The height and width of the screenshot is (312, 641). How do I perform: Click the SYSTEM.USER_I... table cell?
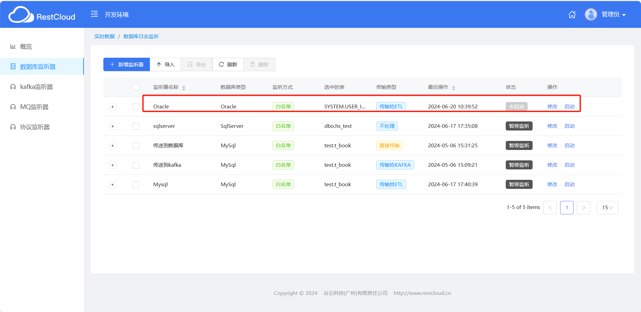(x=345, y=106)
